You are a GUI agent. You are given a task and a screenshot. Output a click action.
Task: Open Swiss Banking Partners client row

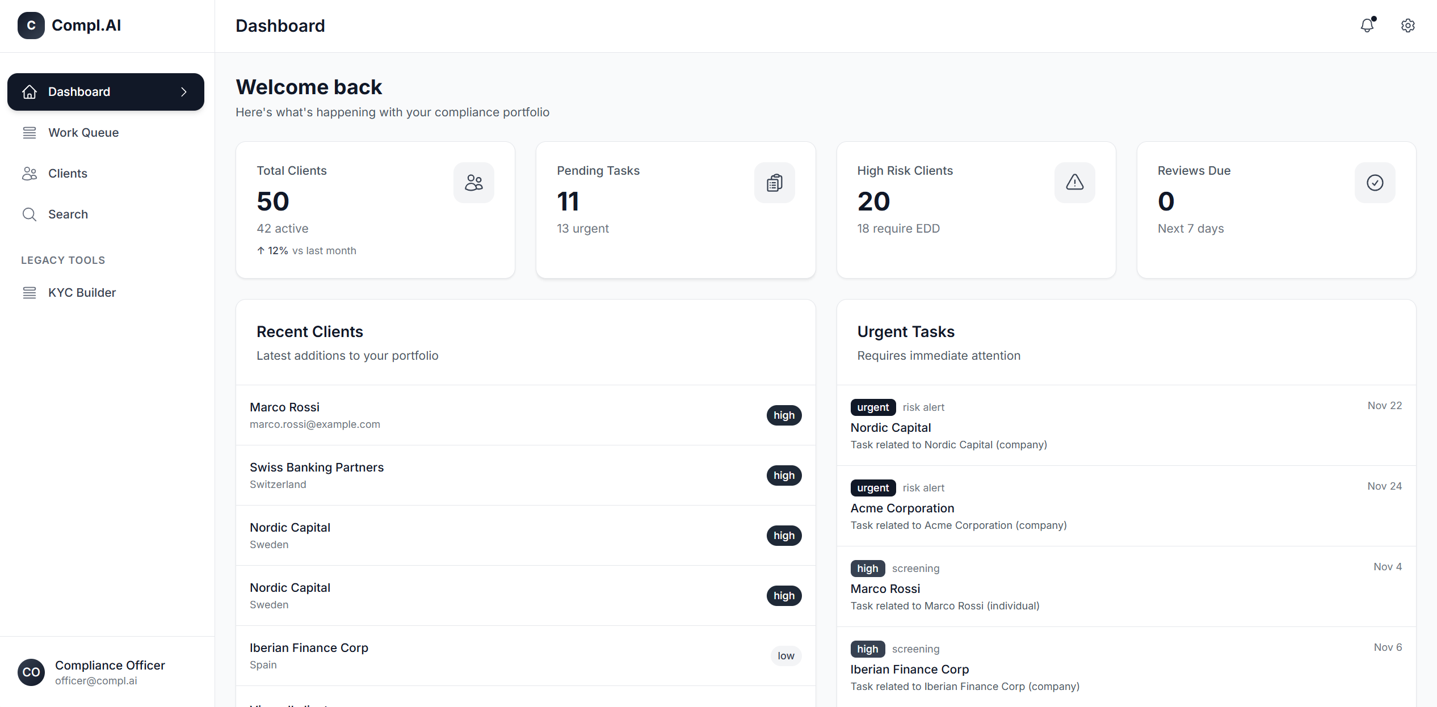[317, 468]
